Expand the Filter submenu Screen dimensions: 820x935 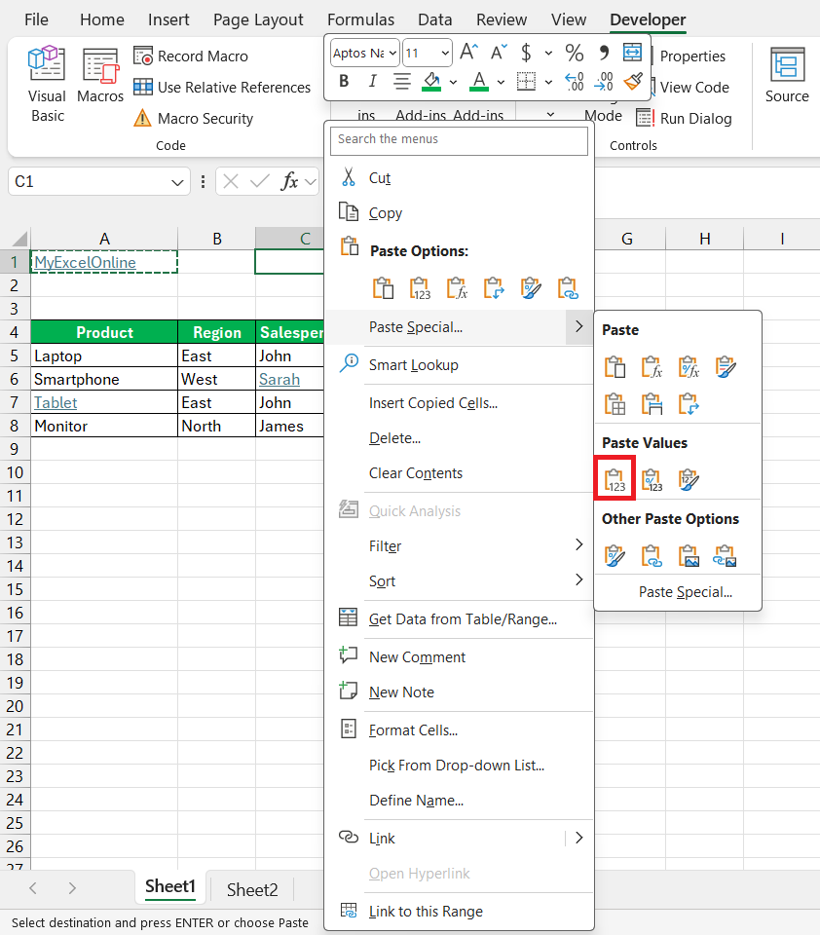[x=578, y=545]
